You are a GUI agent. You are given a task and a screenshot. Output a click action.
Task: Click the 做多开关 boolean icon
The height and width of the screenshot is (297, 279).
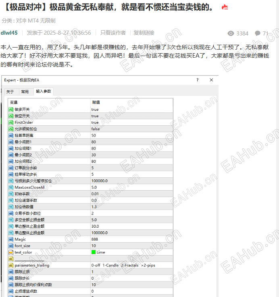click(11, 110)
